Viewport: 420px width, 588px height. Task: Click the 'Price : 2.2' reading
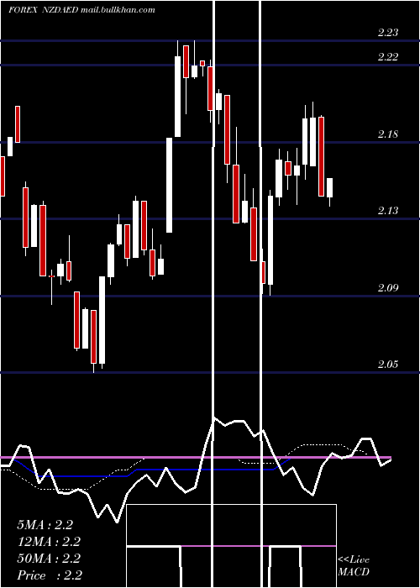pos(50,575)
